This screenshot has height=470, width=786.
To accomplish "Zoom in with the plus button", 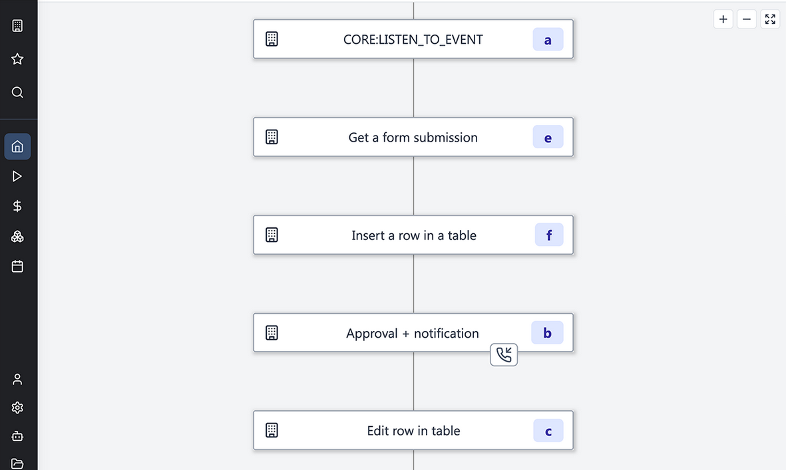I will pos(723,19).
